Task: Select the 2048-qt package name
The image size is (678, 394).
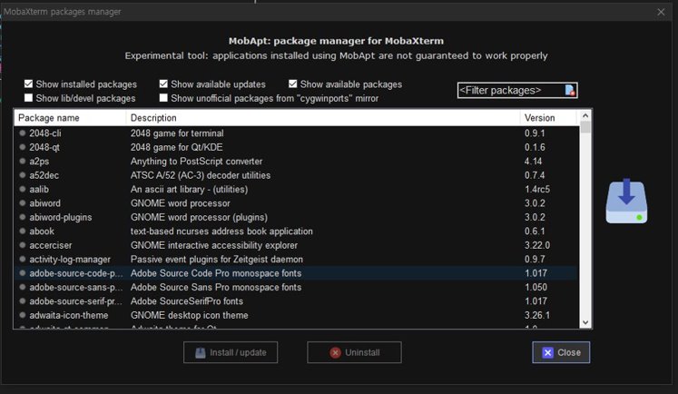Action: click(44, 147)
